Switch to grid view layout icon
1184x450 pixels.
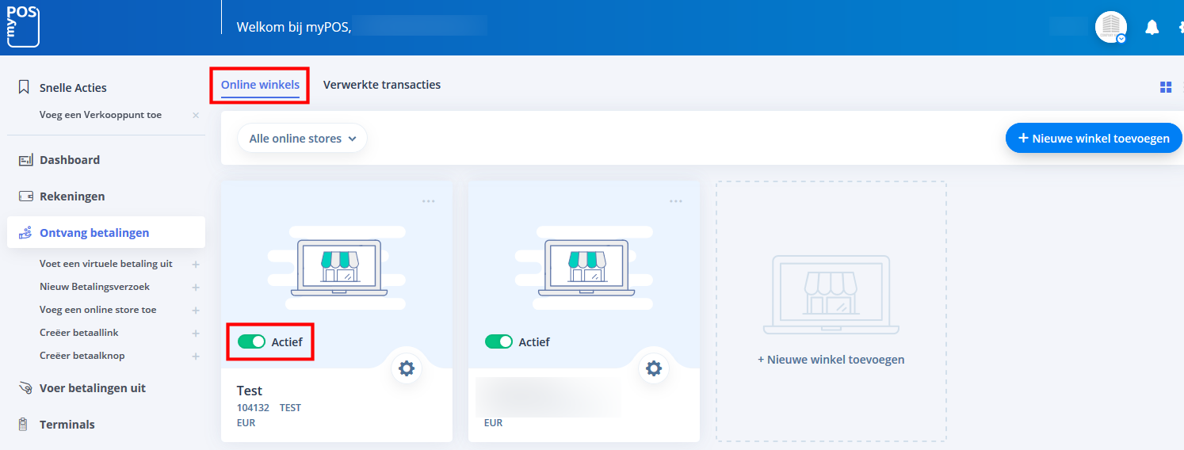pos(1165,87)
